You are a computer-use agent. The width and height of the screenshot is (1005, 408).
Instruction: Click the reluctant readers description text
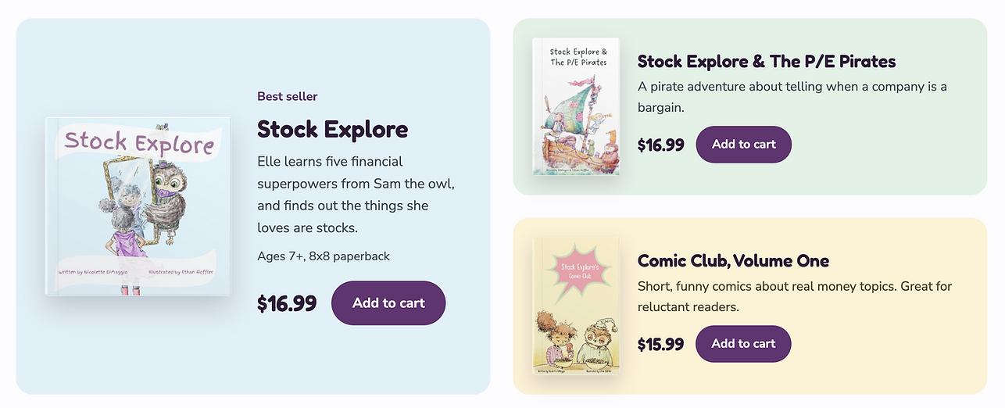coord(795,297)
